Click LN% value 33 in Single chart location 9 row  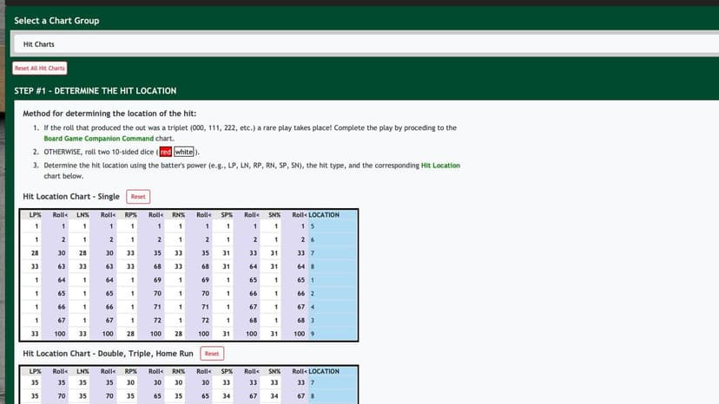coord(82,334)
